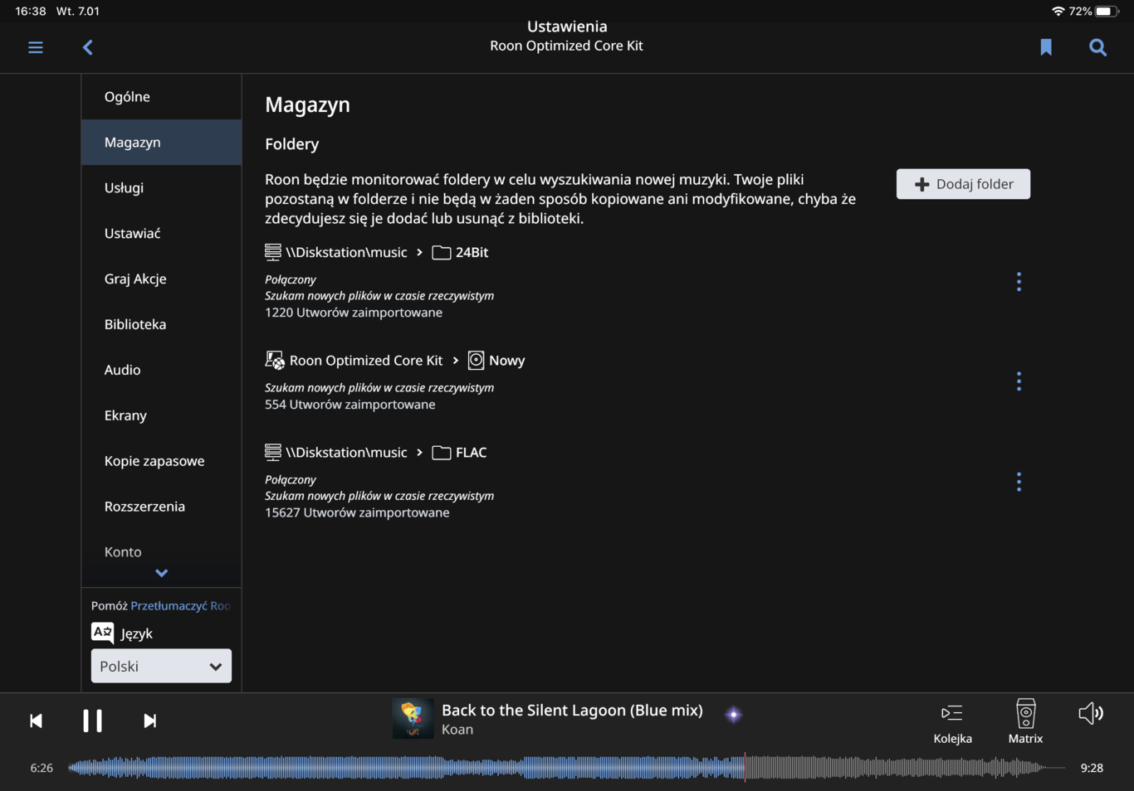Image resolution: width=1134 pixels, height=791 pixels.
Task: Select the Magazyn settings section
Action: coord(161,143)
